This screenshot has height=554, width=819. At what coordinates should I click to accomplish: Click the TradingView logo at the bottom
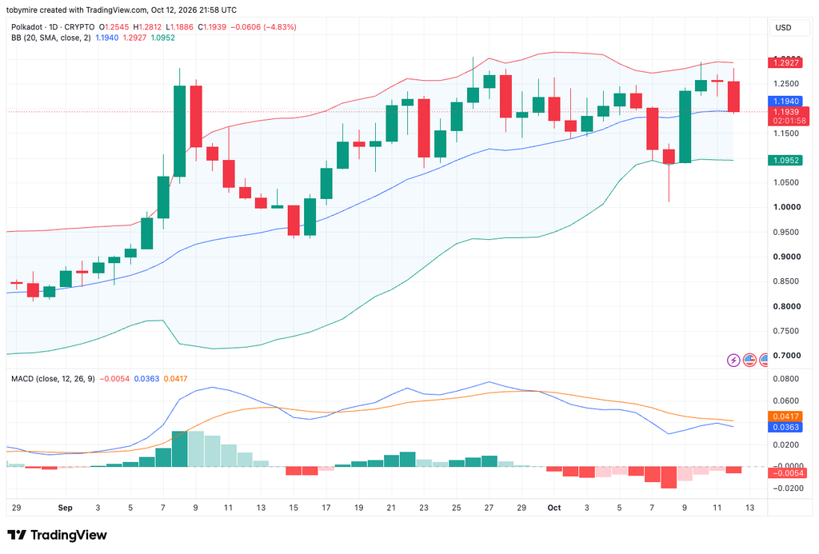(57, 535)
